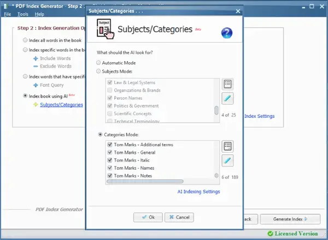Click the plus icon beside Font Query
This screenshot has height=240, width=328.
tap(36, 85)
